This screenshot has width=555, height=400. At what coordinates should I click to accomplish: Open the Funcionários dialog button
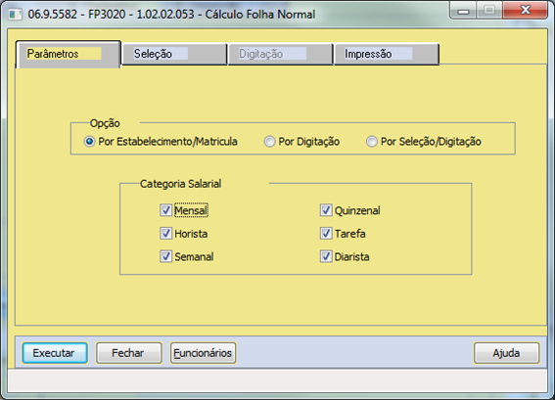tap(203, 353)
